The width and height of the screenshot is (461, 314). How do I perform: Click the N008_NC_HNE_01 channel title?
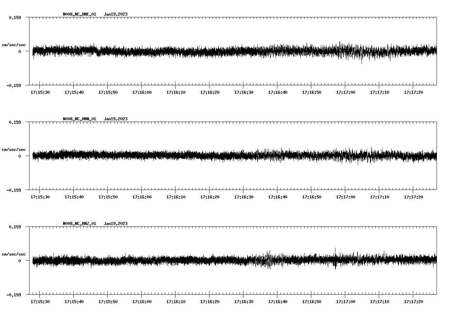(x=79, y=14)
